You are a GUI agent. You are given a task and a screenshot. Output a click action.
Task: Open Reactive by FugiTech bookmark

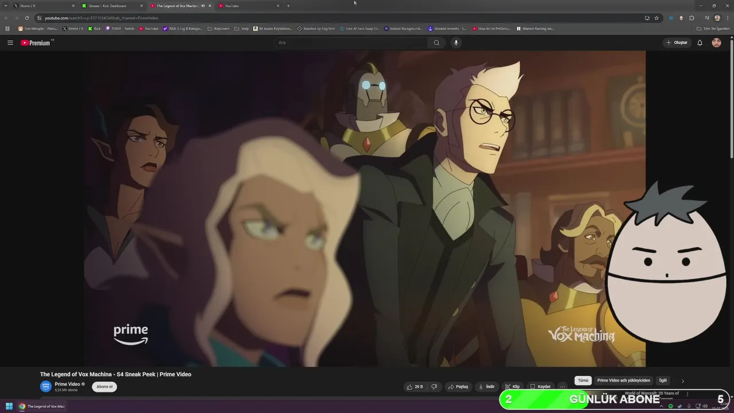[316, 28]
